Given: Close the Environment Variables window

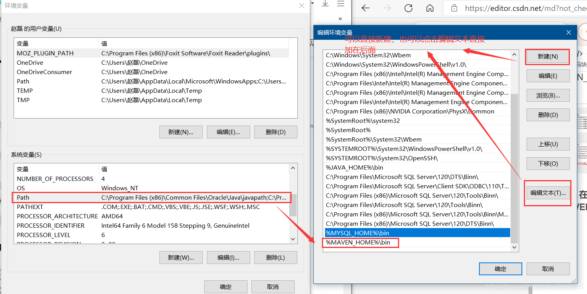Looking at the screenshot, I should tap(301, 6).
